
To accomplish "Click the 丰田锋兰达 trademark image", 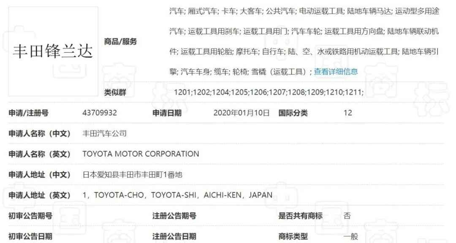I will pos(53,51).
